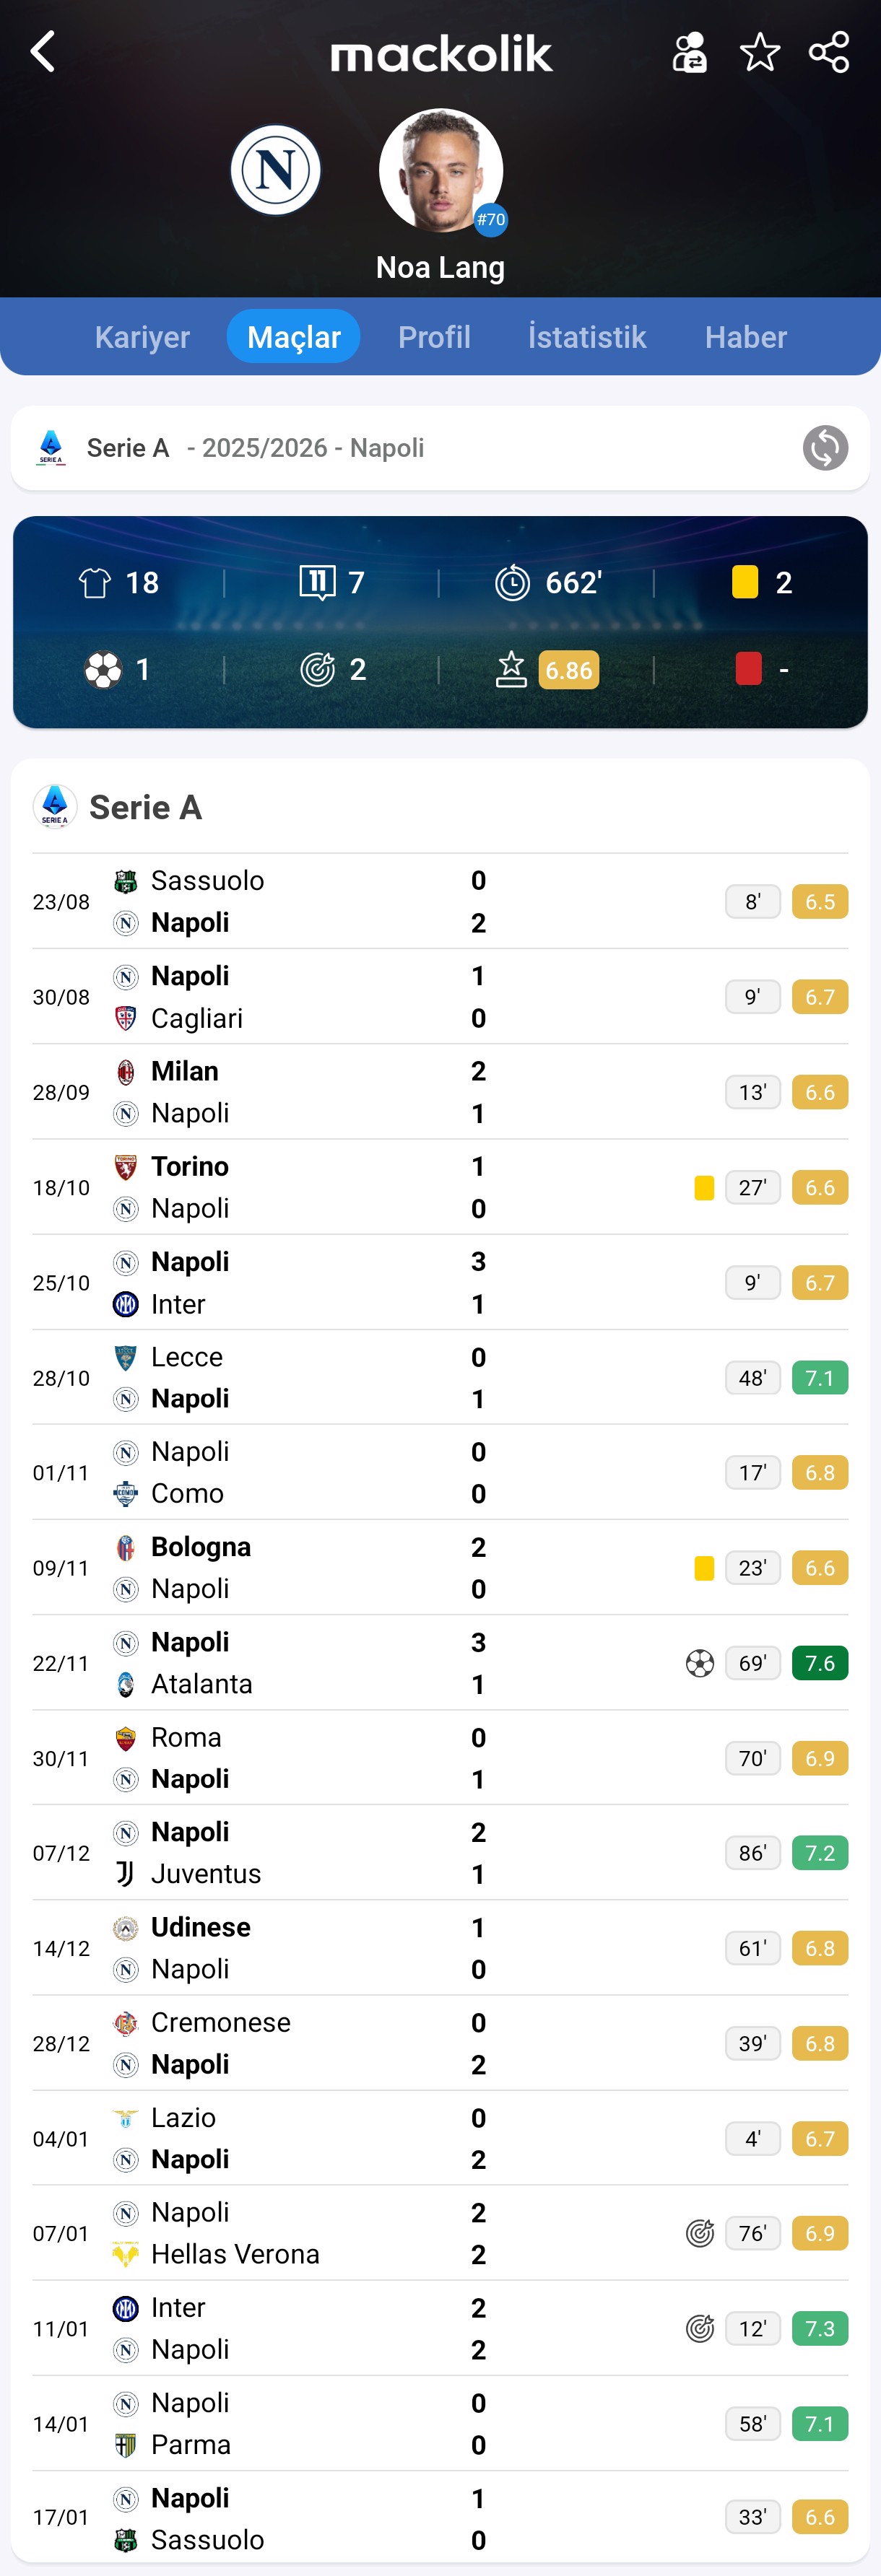The image size is (881, 2576).
Task: Tap the assist icon on Hellas Verona row
Action: click(700, 2233)
